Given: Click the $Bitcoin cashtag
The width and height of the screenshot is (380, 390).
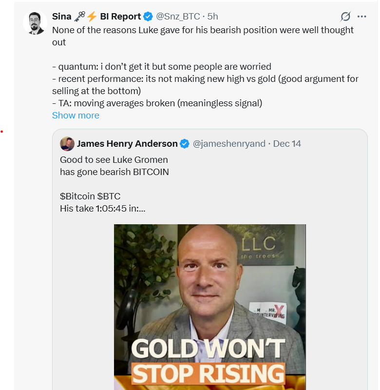Looking at the screenshot, I should [x=77, y=196].
